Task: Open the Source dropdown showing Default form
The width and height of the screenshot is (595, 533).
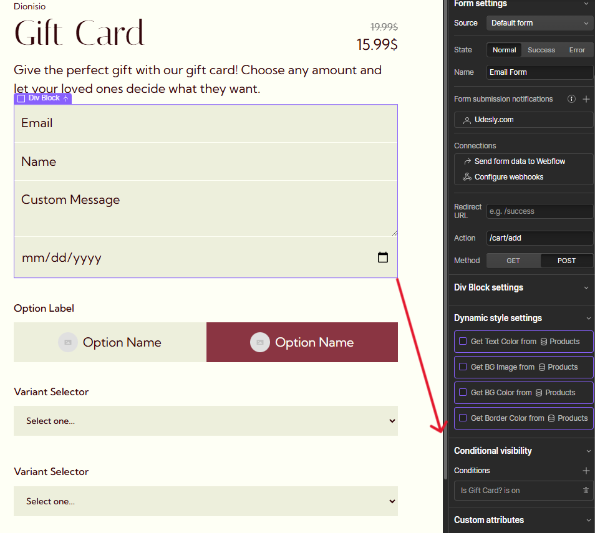Action: [539, 23]
